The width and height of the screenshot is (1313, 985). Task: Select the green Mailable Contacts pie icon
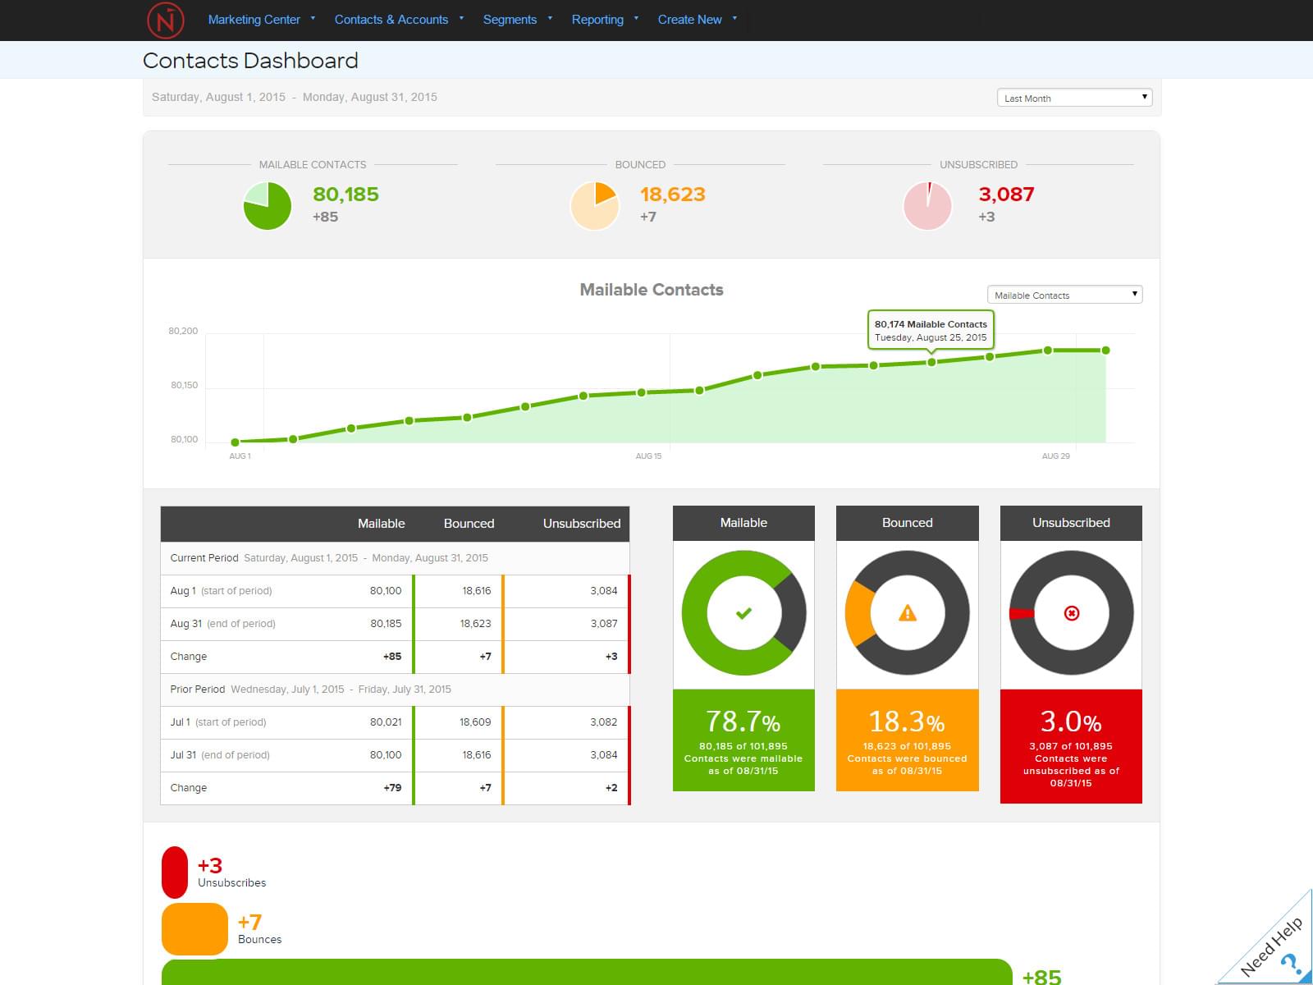click(x=266, y=204)
